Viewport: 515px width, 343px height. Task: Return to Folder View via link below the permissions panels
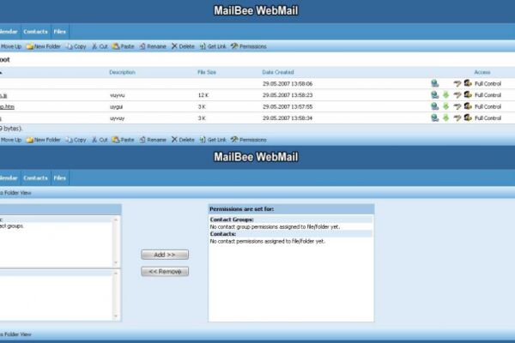tap(15, 334)
